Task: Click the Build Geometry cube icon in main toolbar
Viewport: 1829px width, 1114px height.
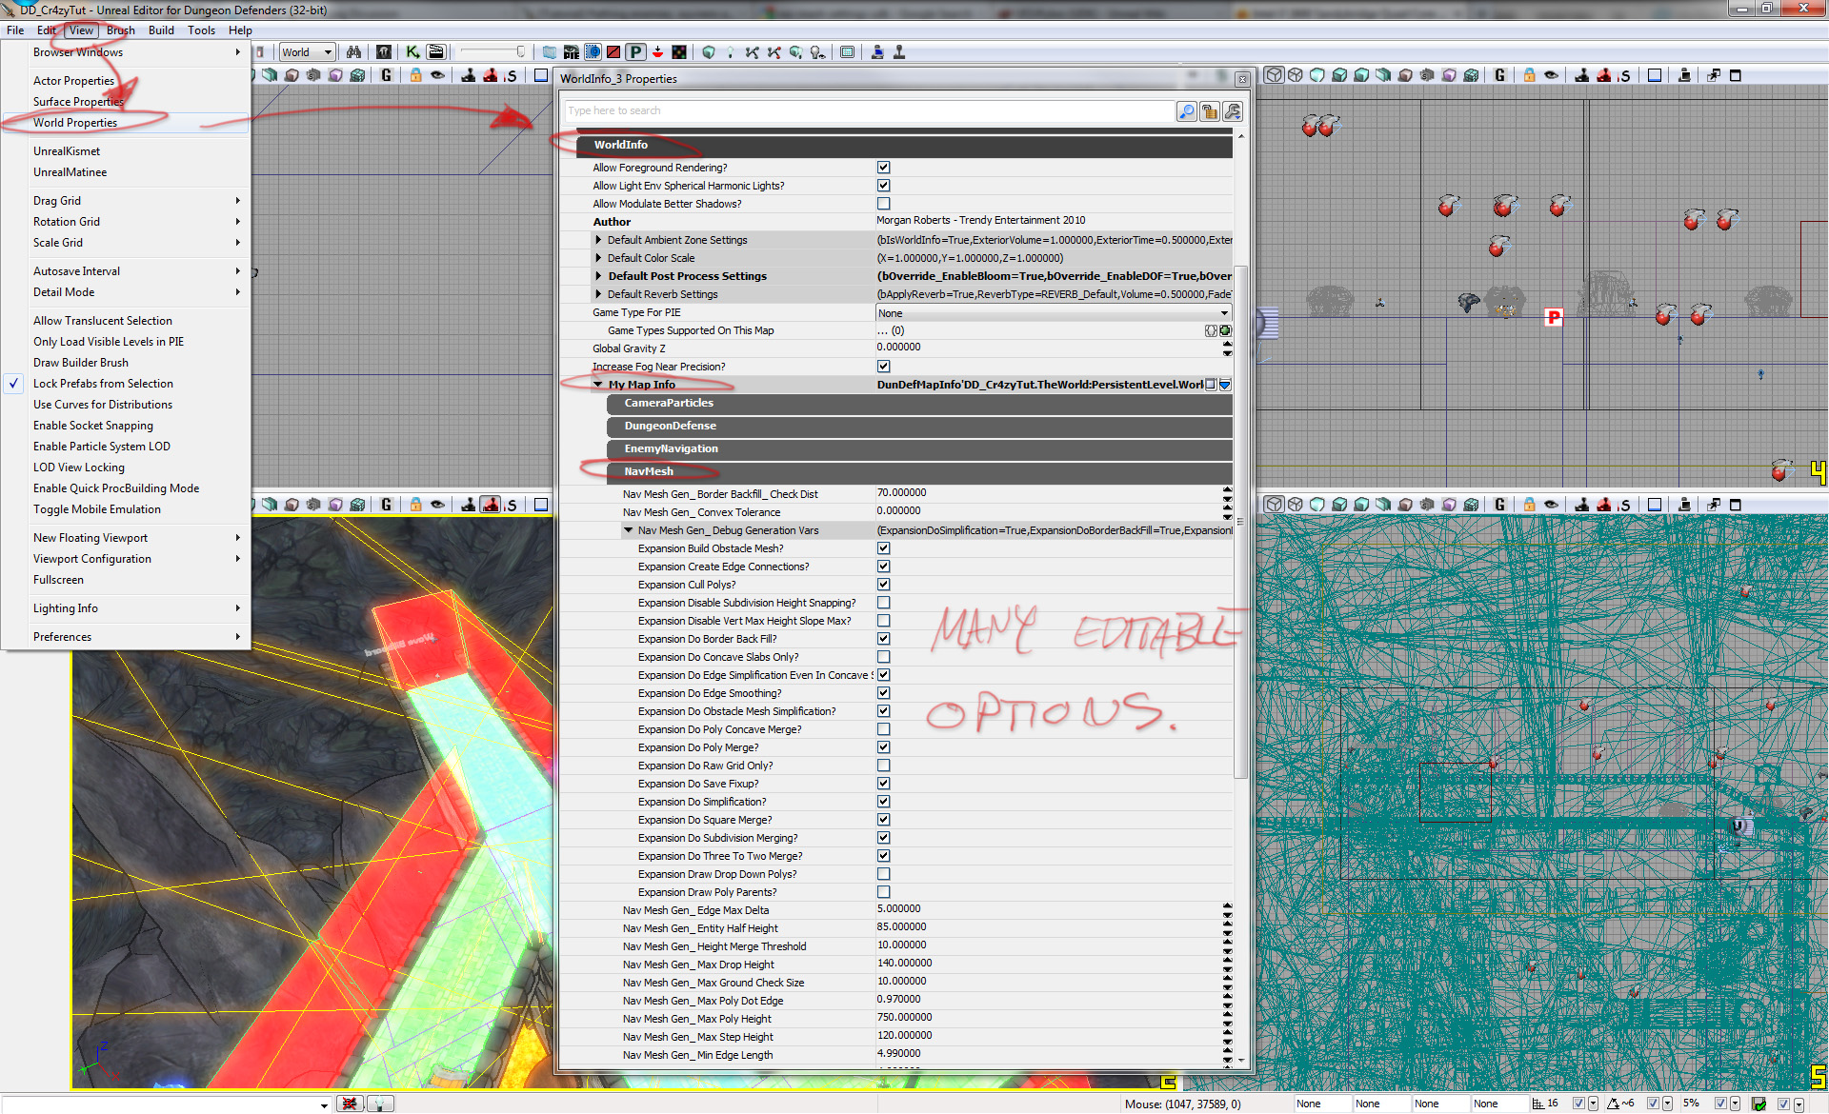Action: click(708, 52)
